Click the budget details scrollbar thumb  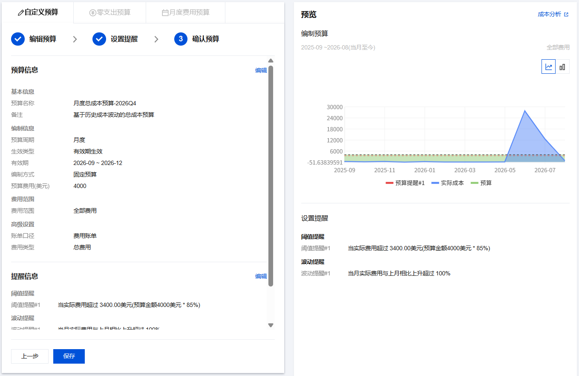[271, 176]
